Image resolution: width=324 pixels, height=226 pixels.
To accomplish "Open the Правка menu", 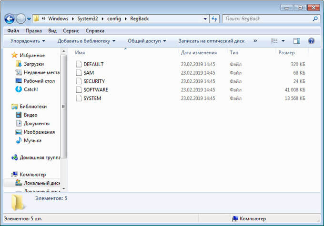I will [33, 31].
